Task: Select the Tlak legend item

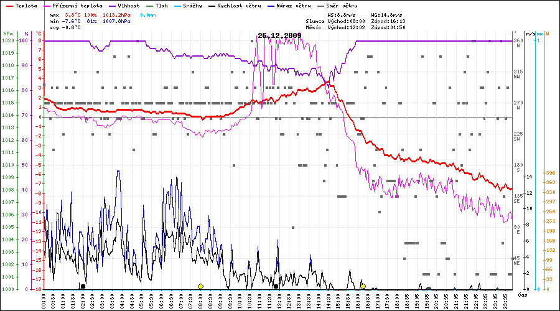Action: [x=161, y=5]
